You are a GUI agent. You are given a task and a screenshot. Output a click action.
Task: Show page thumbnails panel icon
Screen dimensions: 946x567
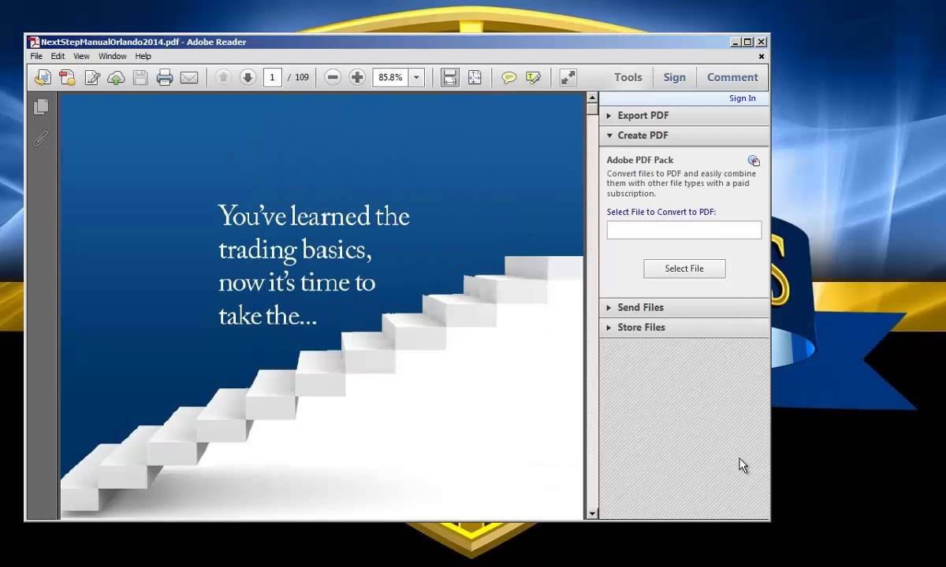click(41, 106)
